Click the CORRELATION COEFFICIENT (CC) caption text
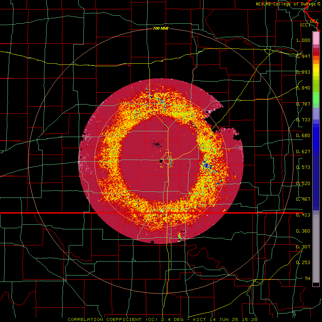This screenshot has height=322, width=322. (x=113, y=319)
